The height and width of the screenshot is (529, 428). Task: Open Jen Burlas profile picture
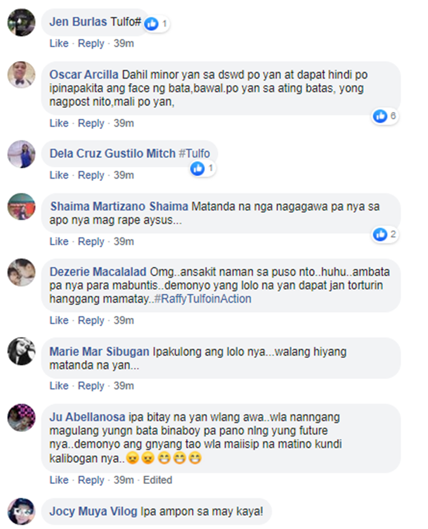tap(21, 22)
